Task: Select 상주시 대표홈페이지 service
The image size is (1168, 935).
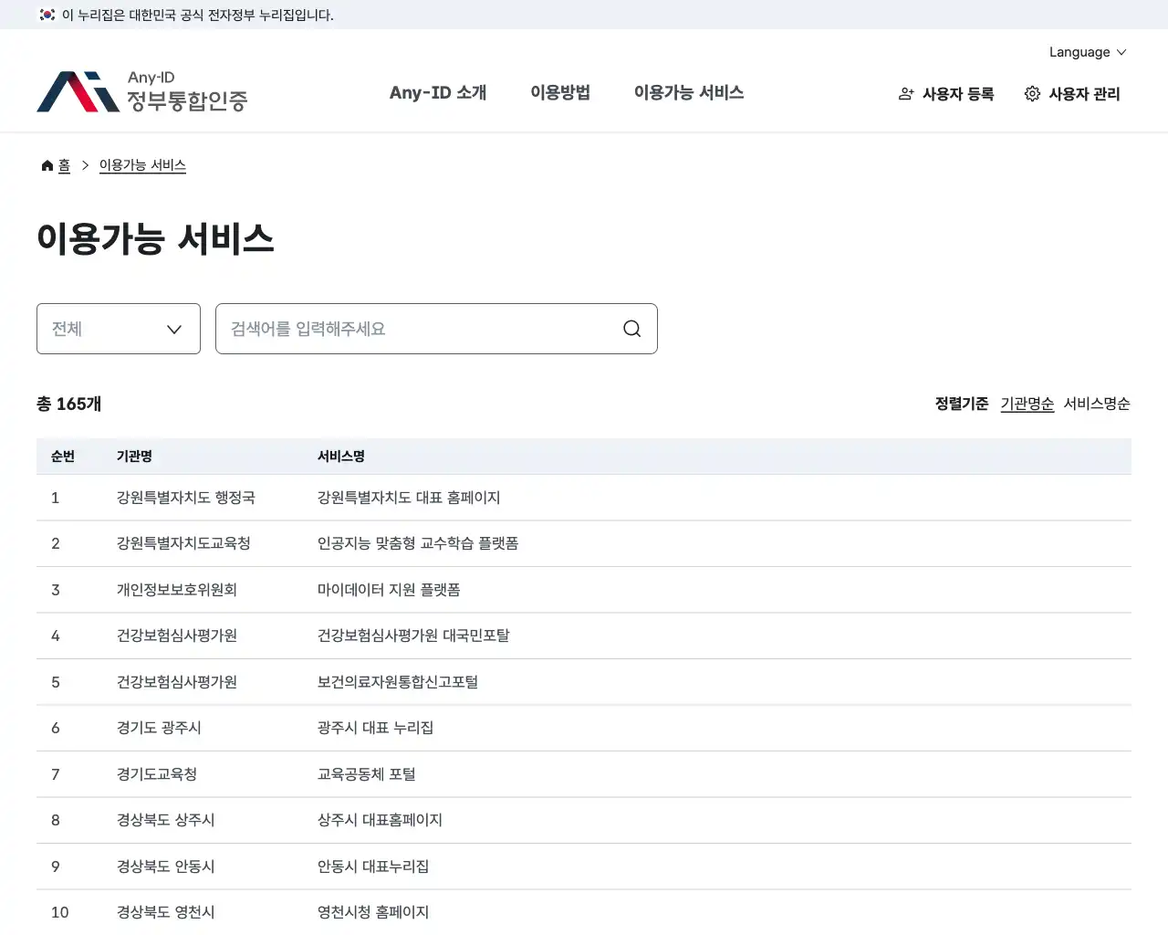Action: pos(380,820)
